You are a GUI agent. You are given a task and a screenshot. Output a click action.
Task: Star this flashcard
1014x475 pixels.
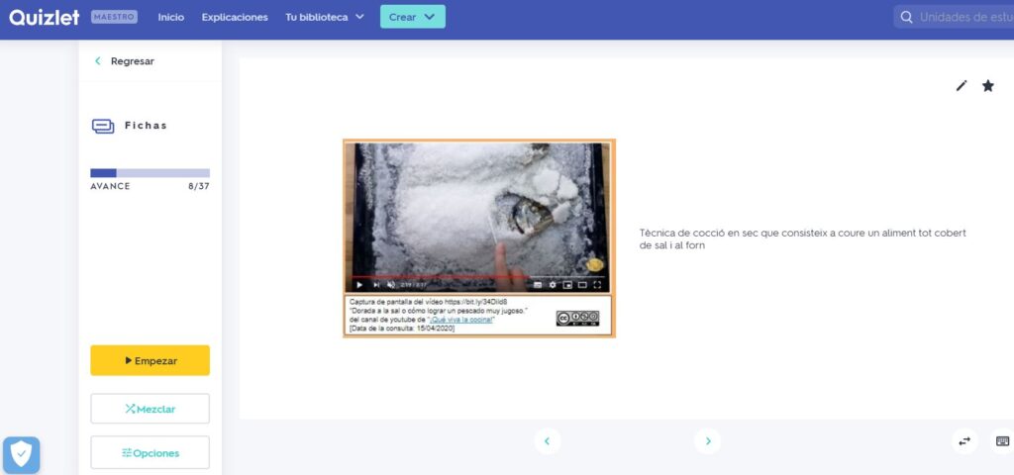(x=987, y=86)
